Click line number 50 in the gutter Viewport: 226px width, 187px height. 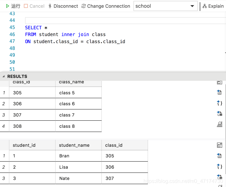click(x=12, y=62)
